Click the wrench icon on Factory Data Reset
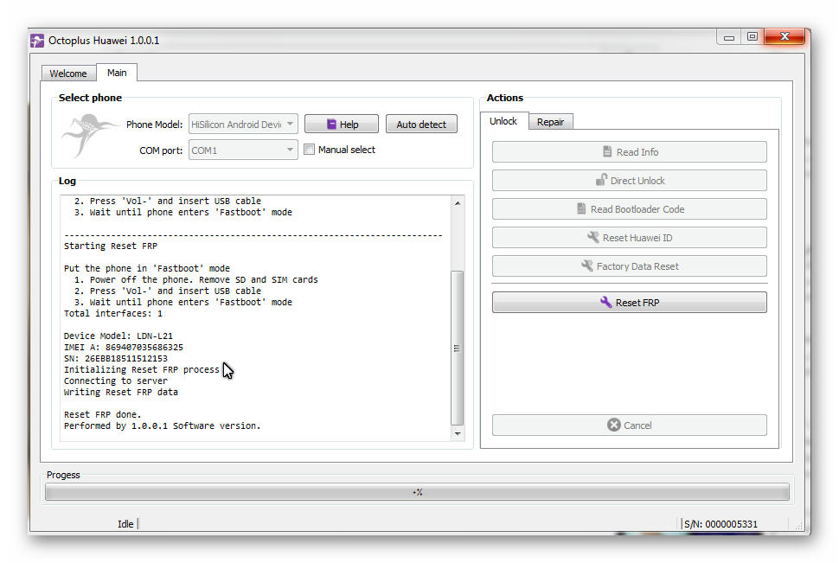Viewport: 839px width, 563px height. [x=587, y=266]
